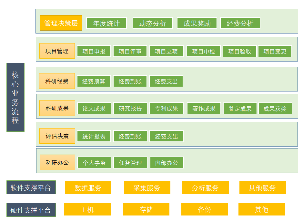
Task: Select the 项目验收 module
Action: [240, 52]
